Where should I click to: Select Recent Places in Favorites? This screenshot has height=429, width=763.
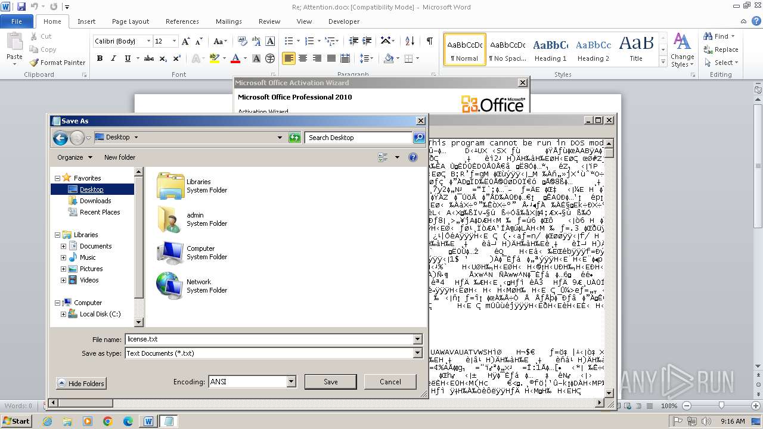tap(100, 212)
